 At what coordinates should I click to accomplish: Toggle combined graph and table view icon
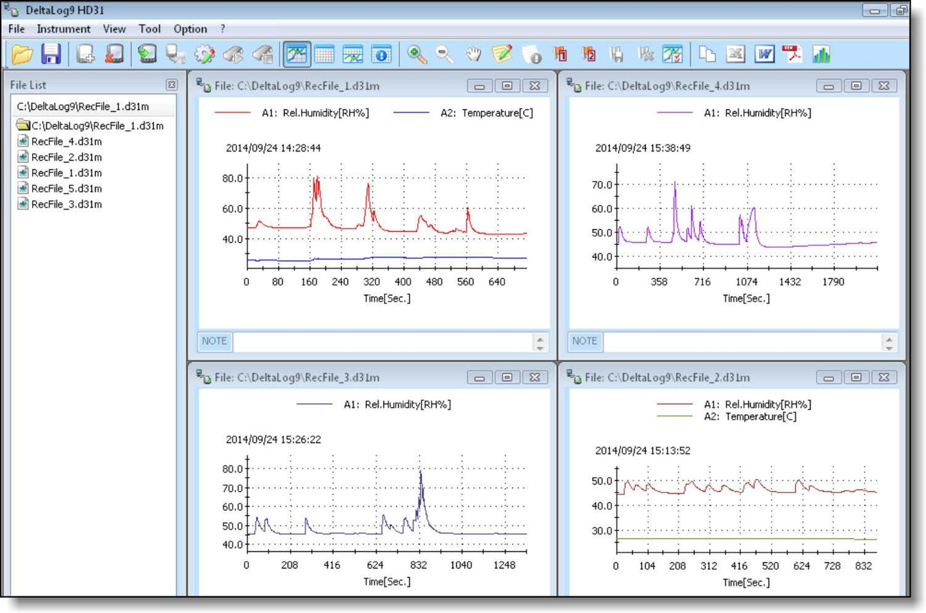(x=352, y=55)
